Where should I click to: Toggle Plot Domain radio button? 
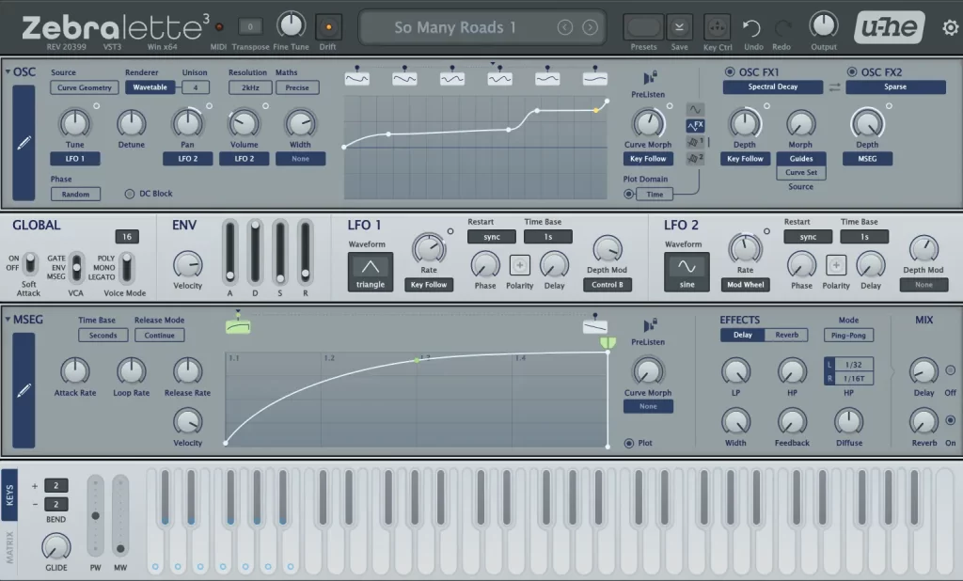click(628, 194)
